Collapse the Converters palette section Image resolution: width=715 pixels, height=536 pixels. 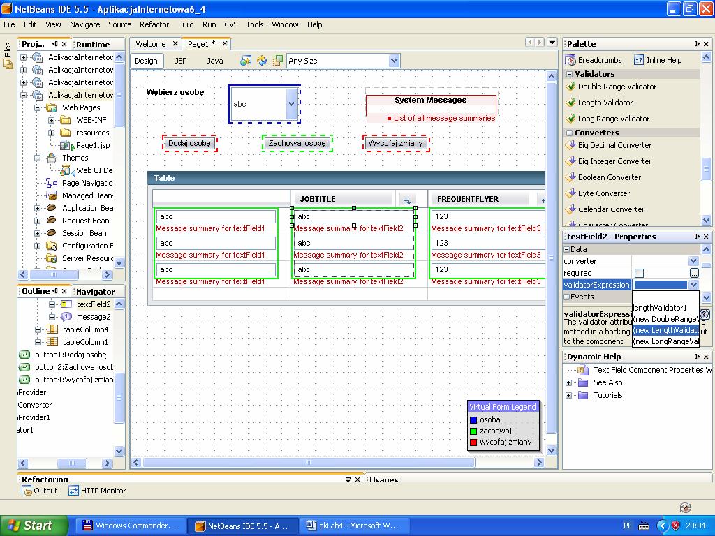[x=570, y=133]
